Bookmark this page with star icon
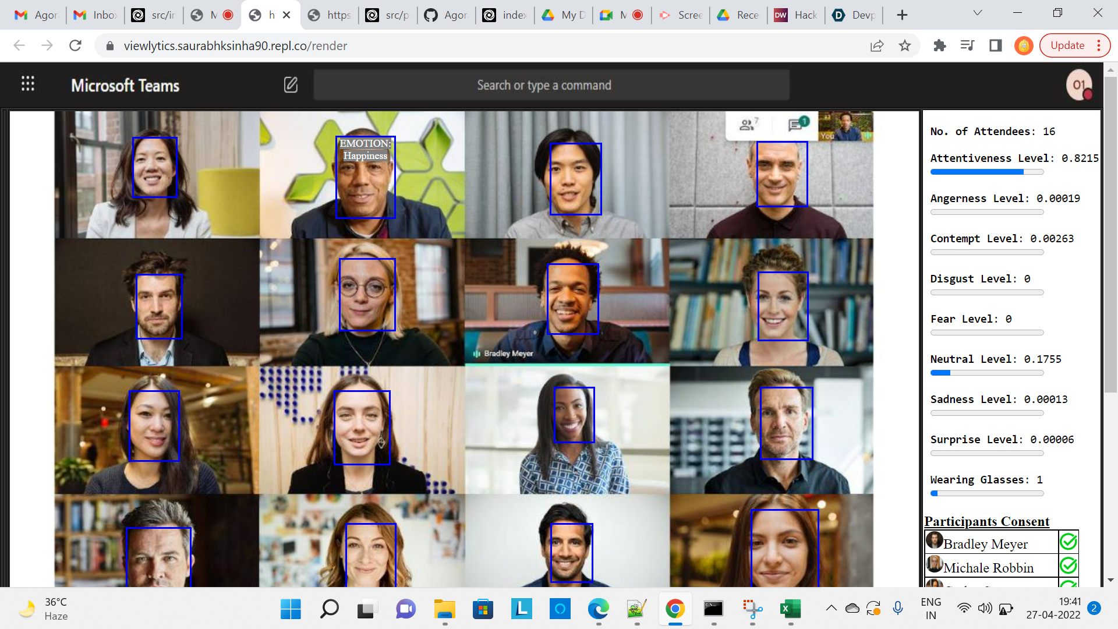 pyautogui.click(x=904, y=45)
